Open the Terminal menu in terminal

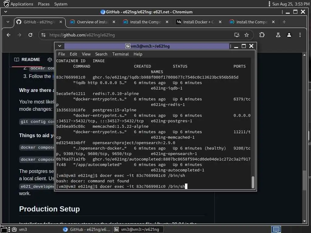[x=120, y=54]
